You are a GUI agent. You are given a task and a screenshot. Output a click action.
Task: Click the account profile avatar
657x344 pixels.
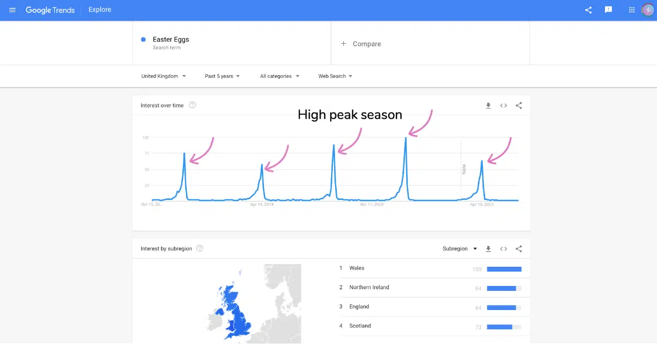point(648,10)
